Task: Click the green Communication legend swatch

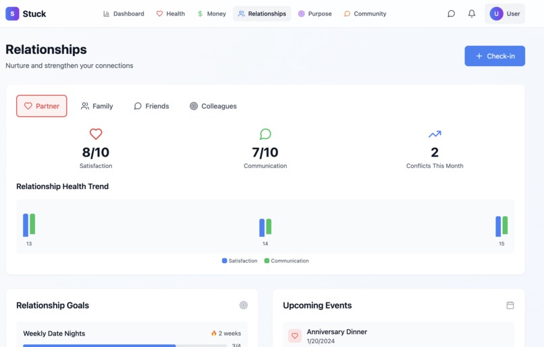Action: point(267,261)
